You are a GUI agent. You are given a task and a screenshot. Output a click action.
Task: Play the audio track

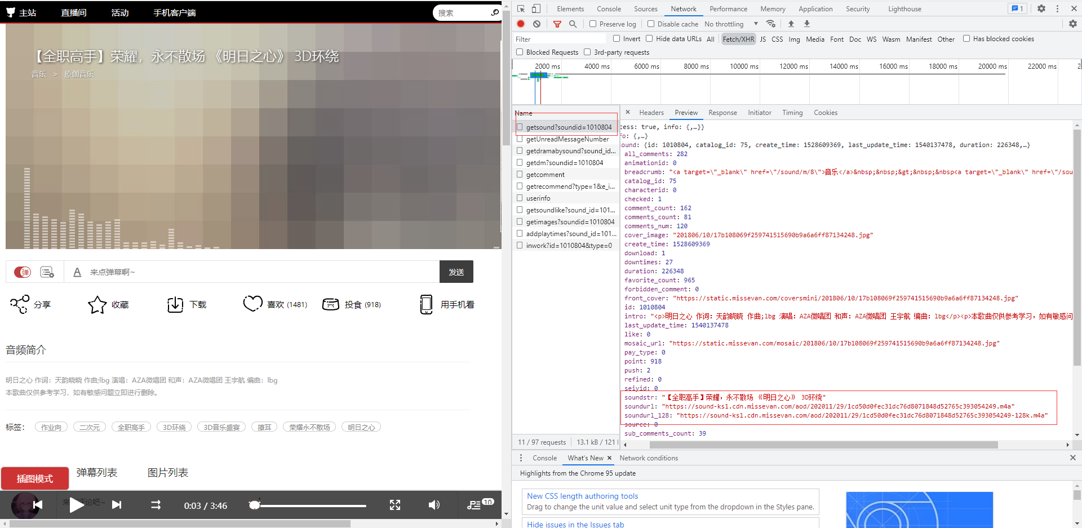[x=77, y=505]
